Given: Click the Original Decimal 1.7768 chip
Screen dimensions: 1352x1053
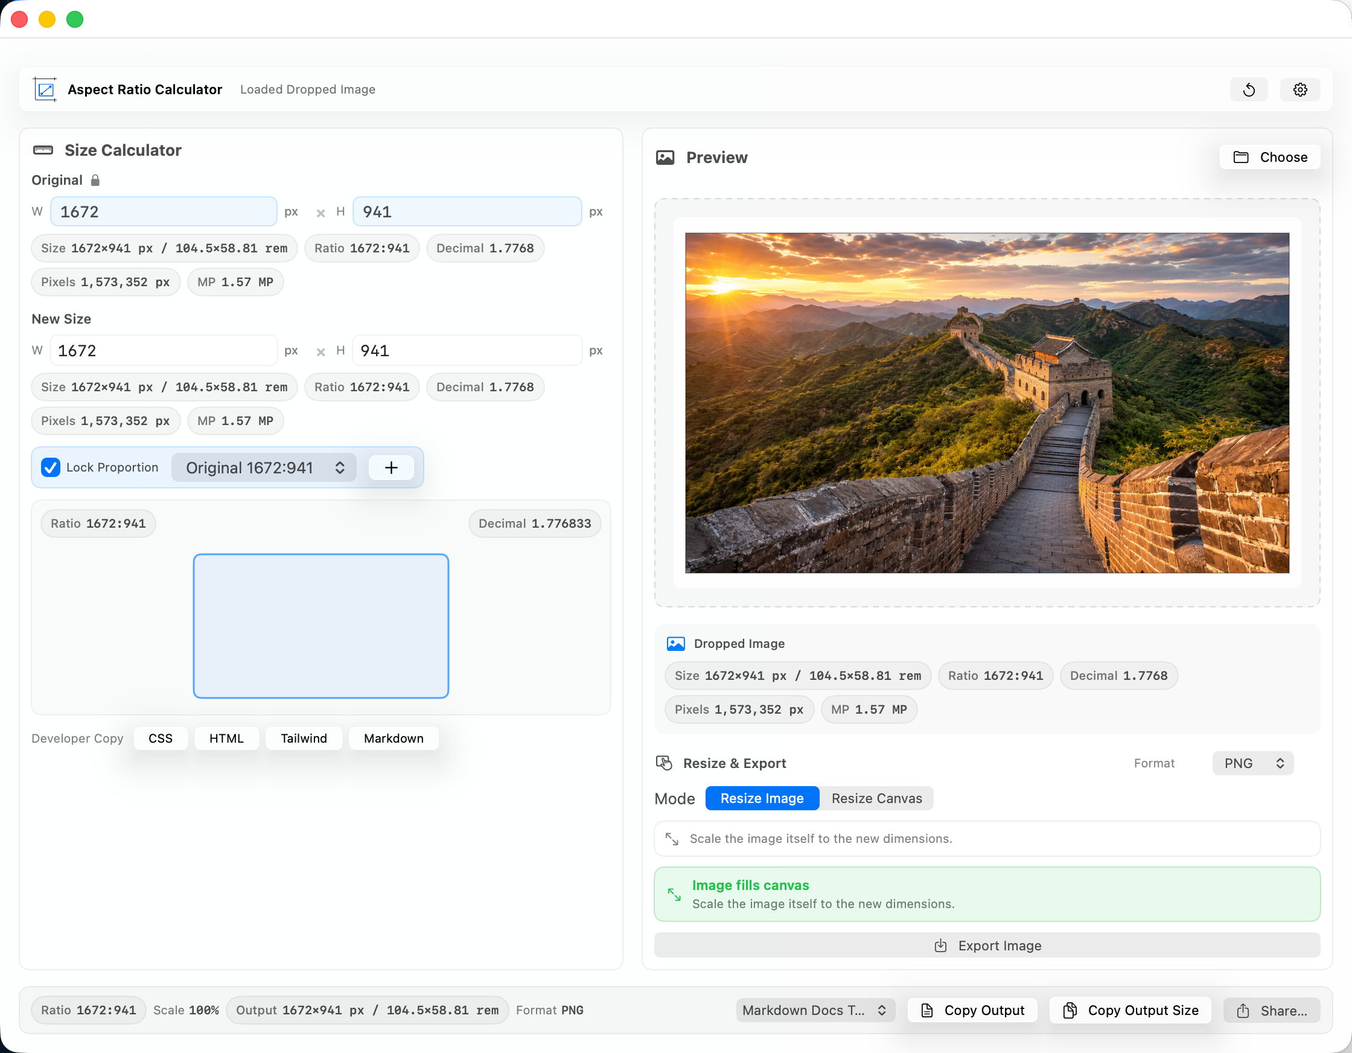Looking at the screenshot, I should [x=485, y=248].
